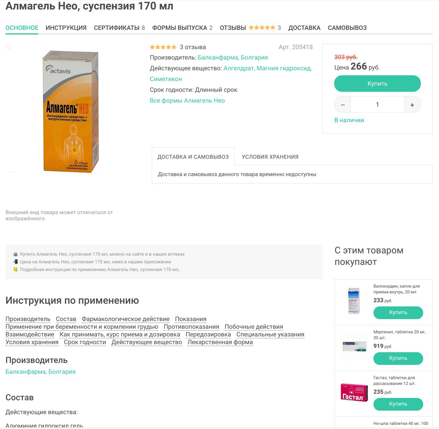The height and width of the screenshot is (429, 439).
Task: Switch to the ИНСТРУКЦИЯ tab
Action: (66, 28)
